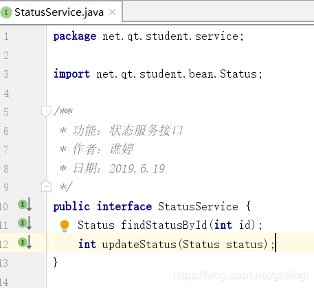Click the package keyword on line 1

point(75,36)
